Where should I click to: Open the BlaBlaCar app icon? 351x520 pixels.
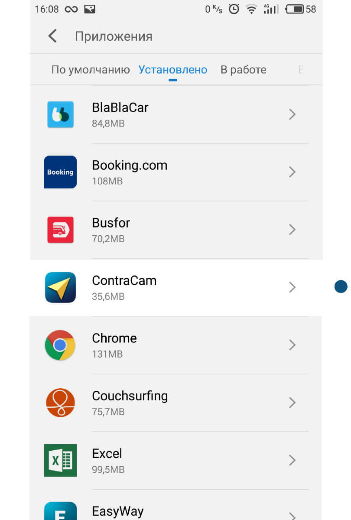pos(60,114)
